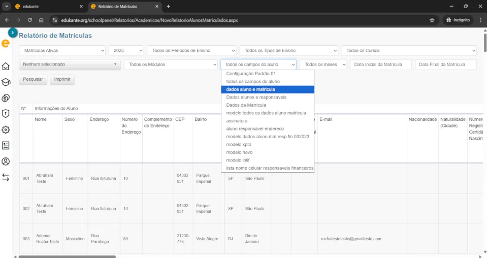Image resolution: width=487 pixels, height=258 pixels.
Task: Bookmark this page with star icon
Action: [x=432, y=20]
